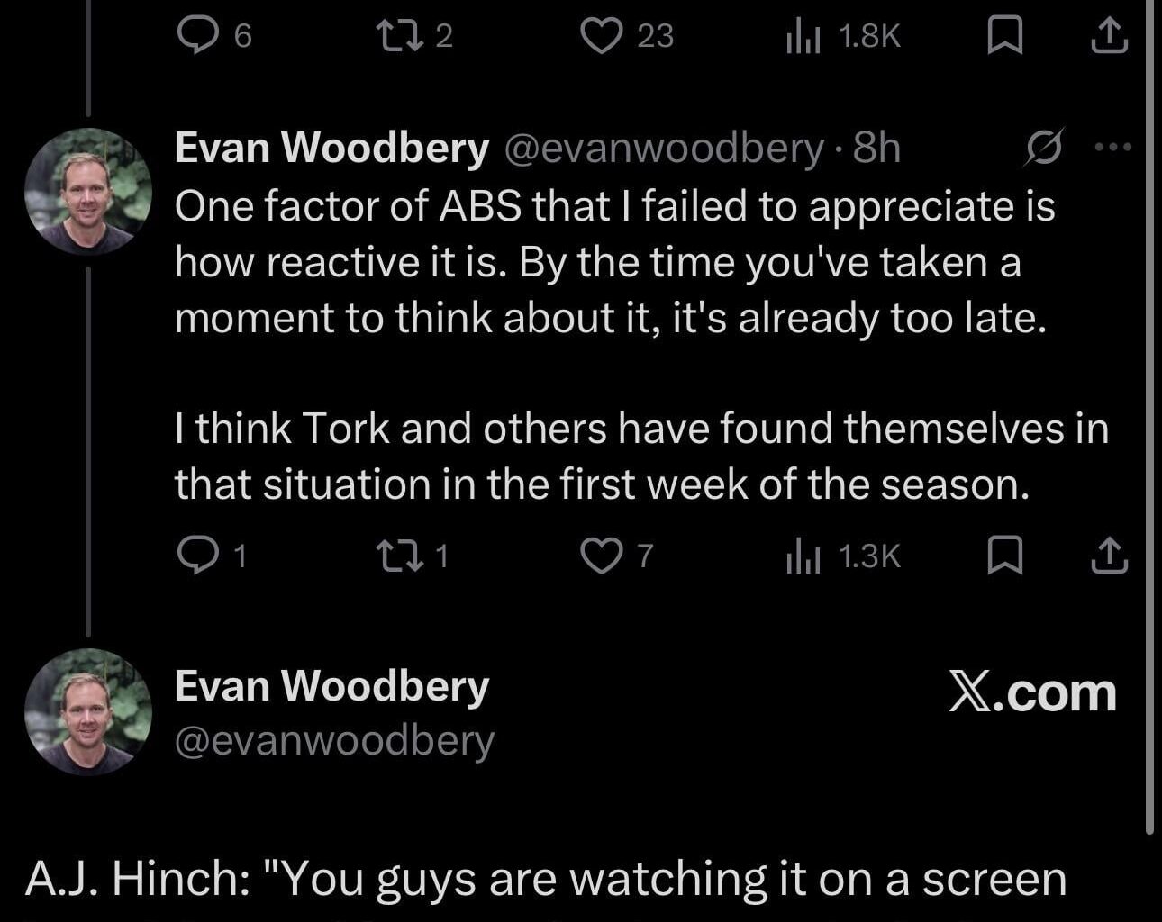This screenshot has width=1162, height=922.
Task: Expand the retweet count of 2
Action: 405,36
